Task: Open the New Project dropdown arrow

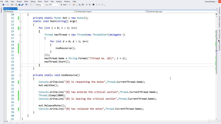Action: (x=14, y=5)
